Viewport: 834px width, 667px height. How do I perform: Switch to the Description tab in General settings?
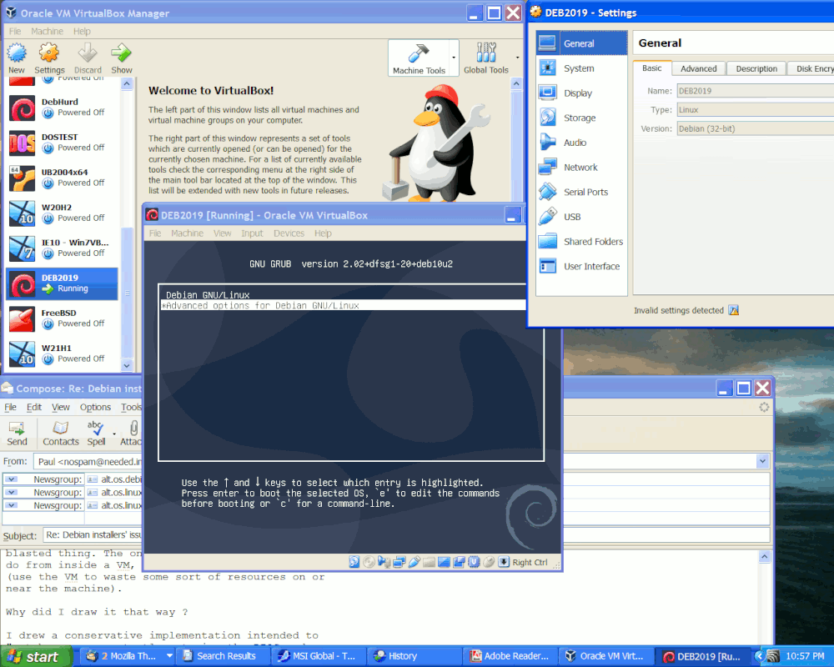tap(756, 68)
